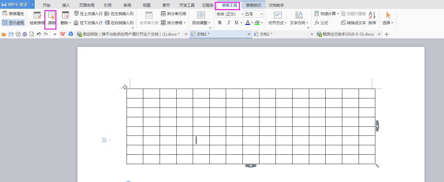Insert a column to the right with 在右侧插入列
The width and height of the screenshot is (444, 182).
coord(119,23)
